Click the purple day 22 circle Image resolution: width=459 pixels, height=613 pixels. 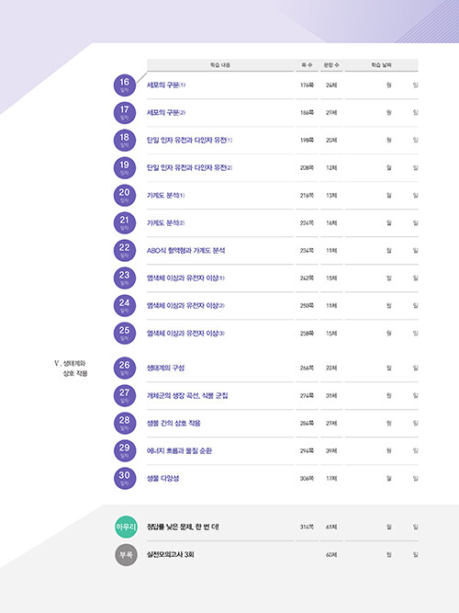(125, 251)
